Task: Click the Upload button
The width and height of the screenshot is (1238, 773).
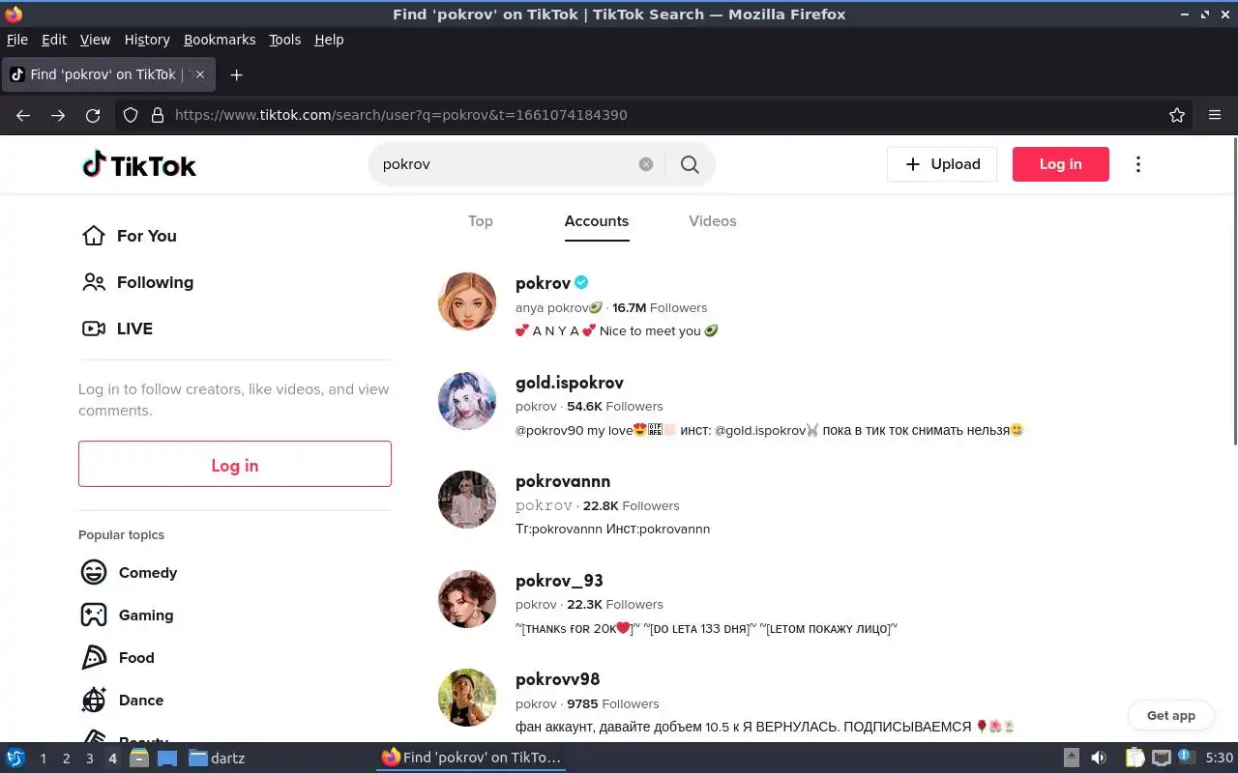Action: coord(942,164)
